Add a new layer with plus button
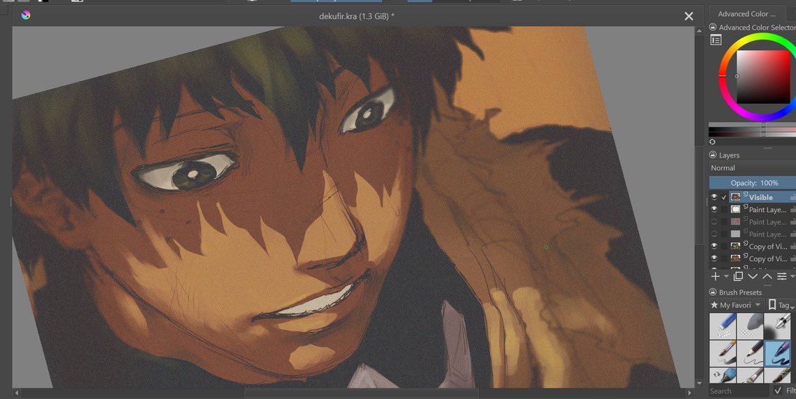Image resolution: width=796 pixels, height=399 pixels. coord(715,276)
